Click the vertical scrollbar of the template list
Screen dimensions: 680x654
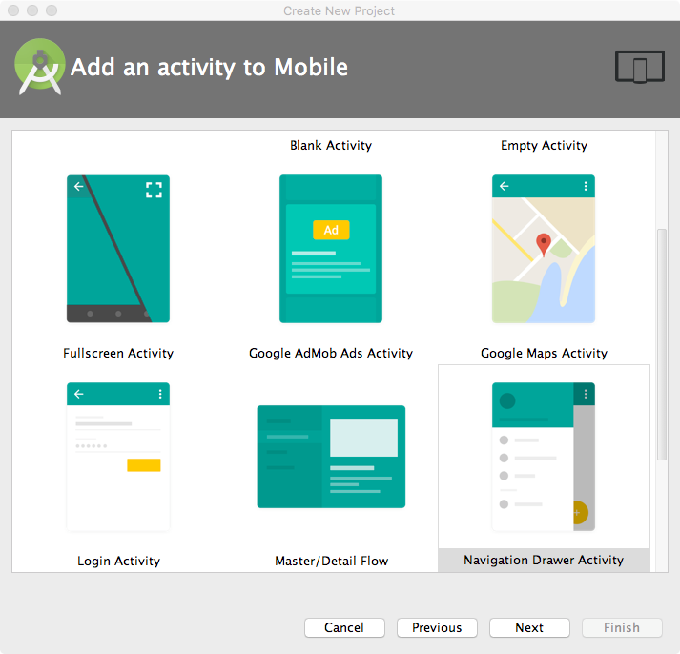[662, 343]
